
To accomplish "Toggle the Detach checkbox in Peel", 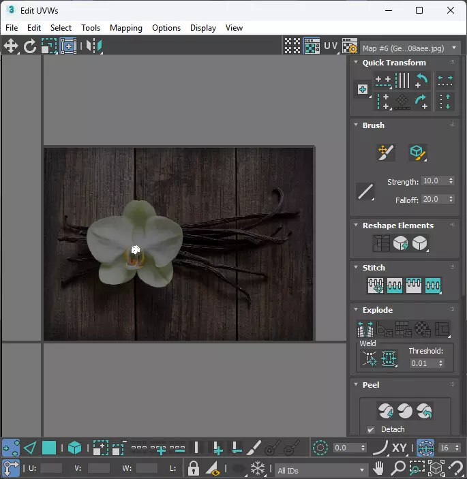I will click(x=371, y=429).
